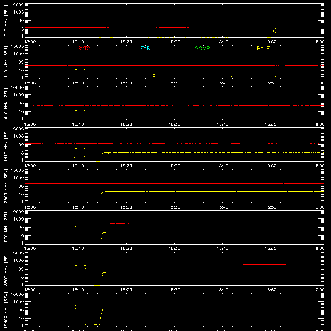Click the '1000' tick in 15400 MHz panel
This screenshot has height=331, width=331.
[19, 302]
